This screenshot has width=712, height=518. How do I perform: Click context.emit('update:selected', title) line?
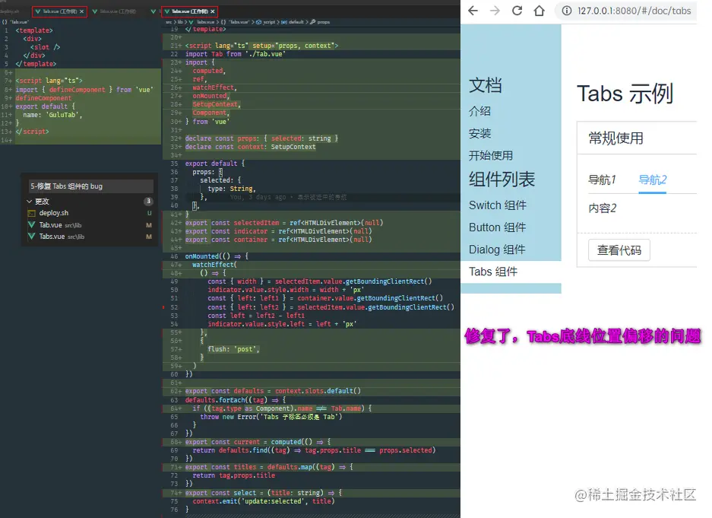(264, 501)
